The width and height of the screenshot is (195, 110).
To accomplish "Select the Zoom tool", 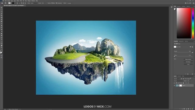I will pos(2,47).
